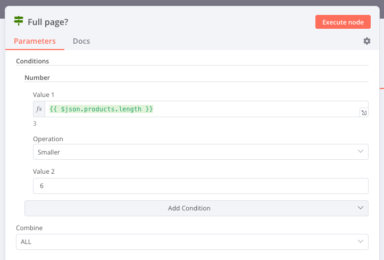The width and height of the screenshot is (384, 260).
Task: Click the Number subsection heading
Action: click(x=37, y=77)
